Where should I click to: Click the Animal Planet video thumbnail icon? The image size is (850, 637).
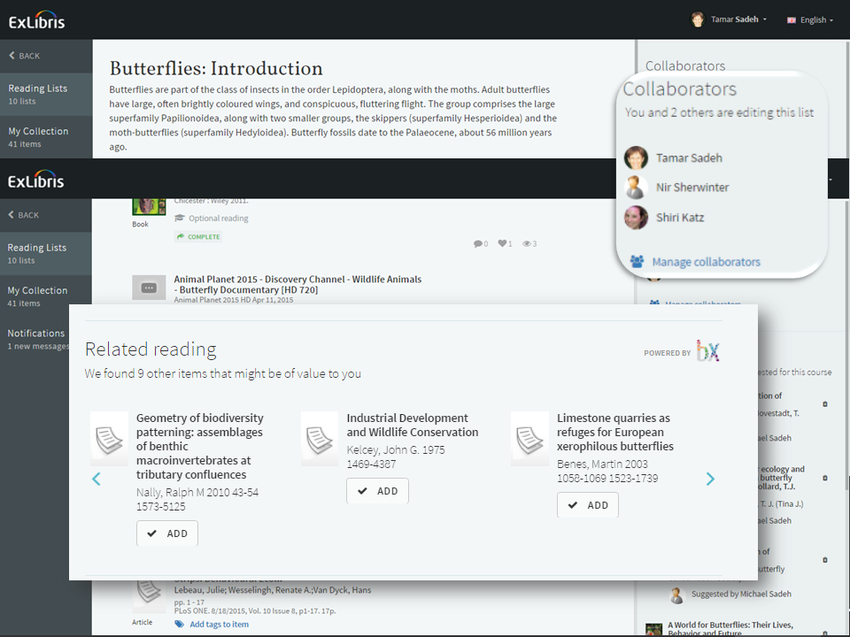(x=149, y=288)
